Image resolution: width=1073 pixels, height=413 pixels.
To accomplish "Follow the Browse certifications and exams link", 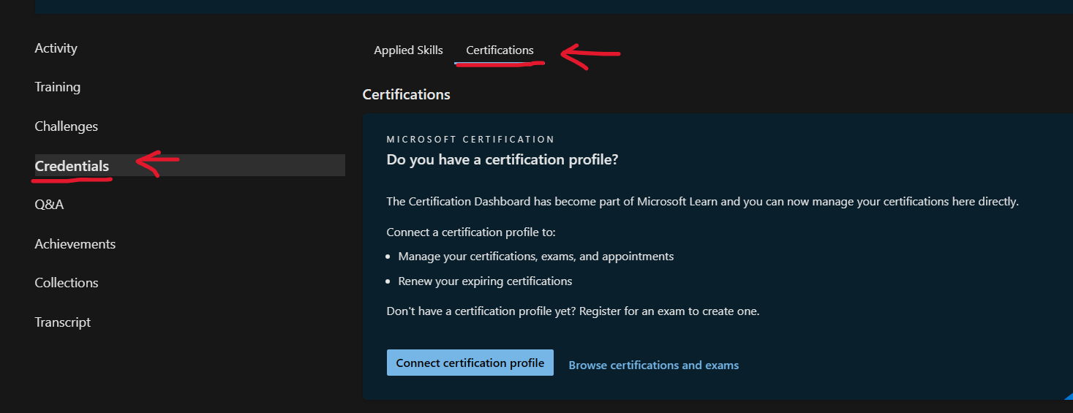I will click(x=654, y=365).
